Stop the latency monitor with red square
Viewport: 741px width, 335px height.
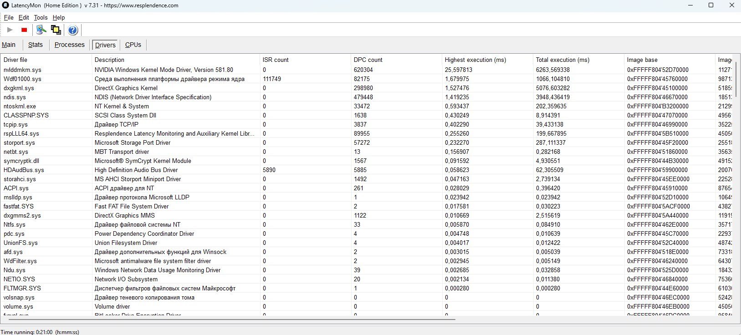coord(24,30)
